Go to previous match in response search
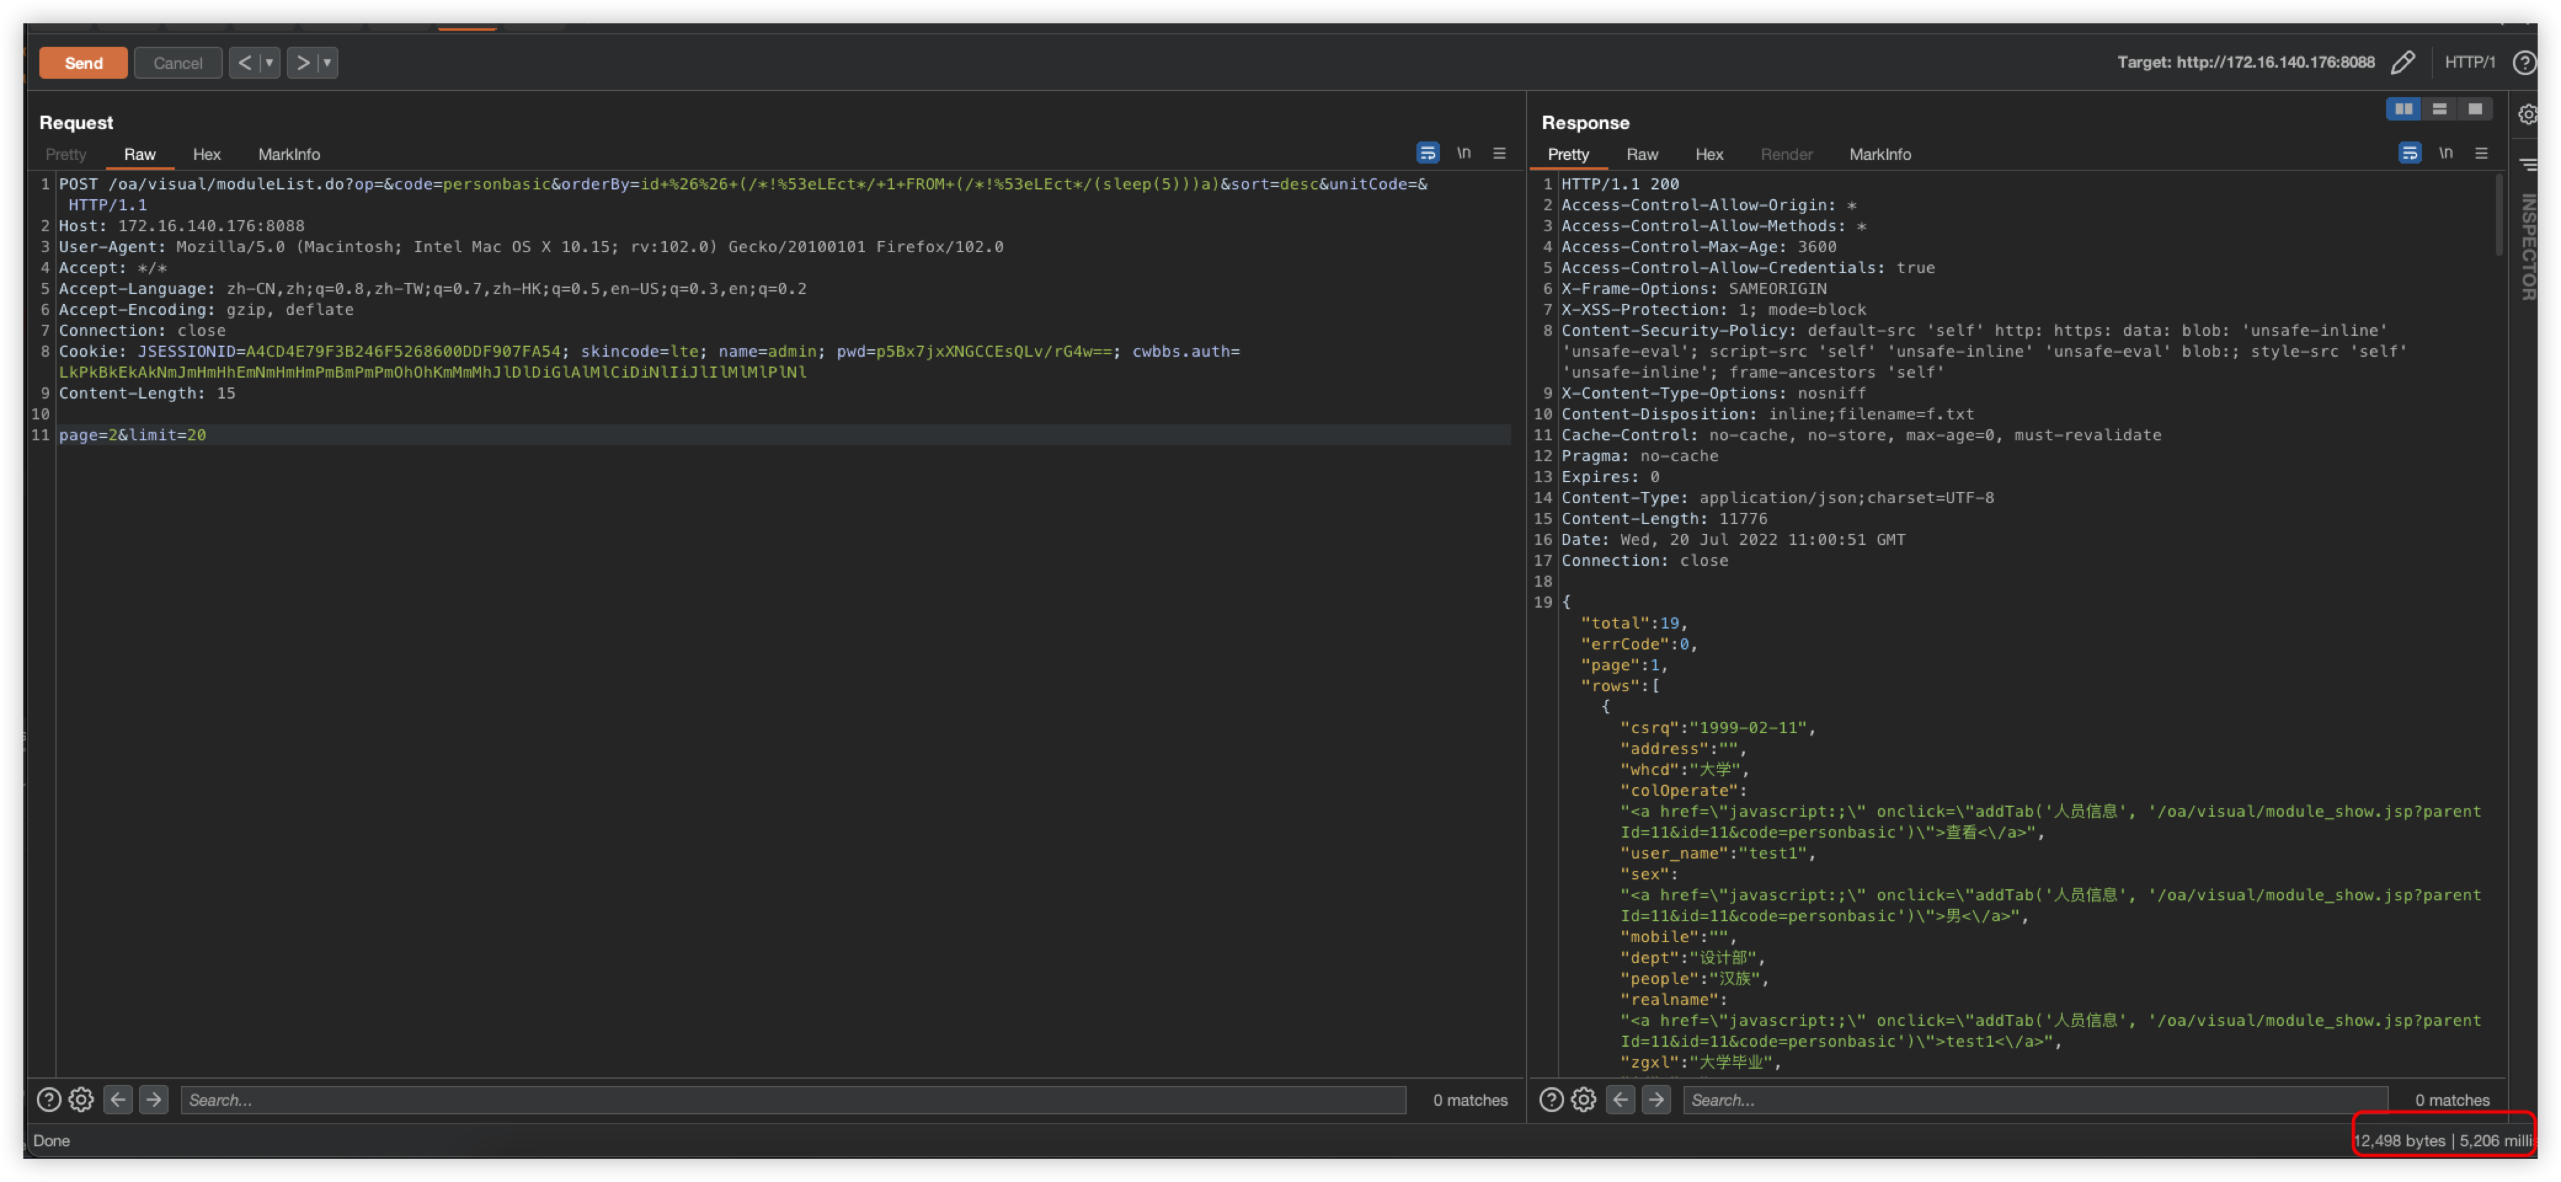The height and width of the screenshot is (1182, 2561). [x=1620, y=1100]
